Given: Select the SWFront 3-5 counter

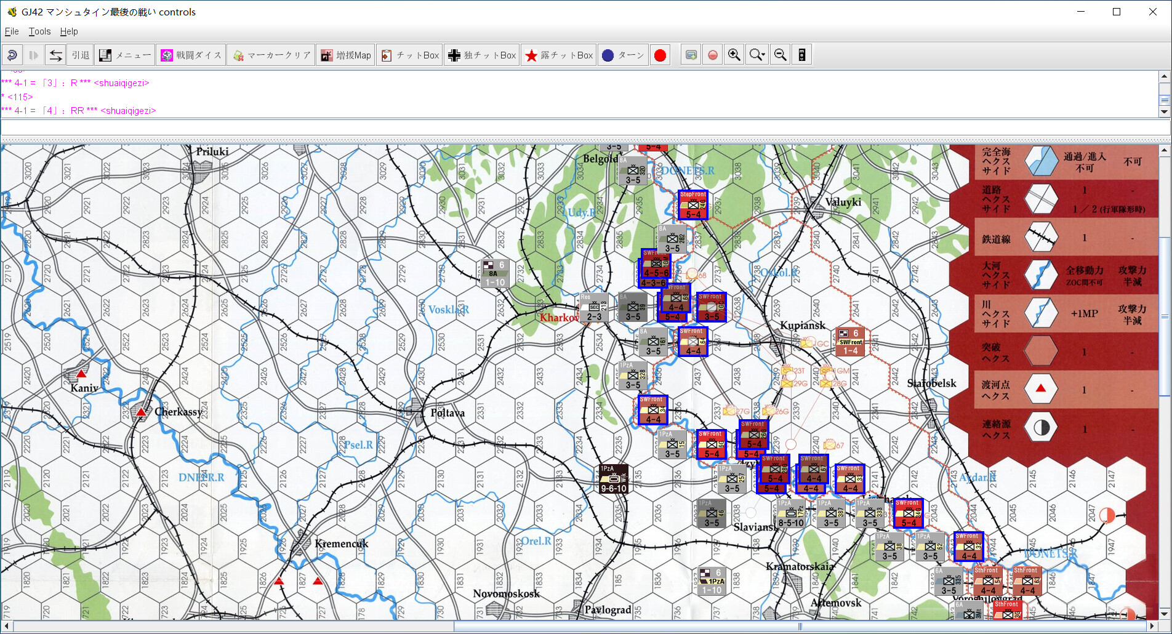Looking at the screenshot, I should pos(712,307).
